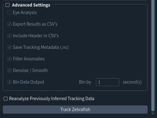The width and height of the screenshot is (157, 118).
Task: Click the Eye Analysis label text
Action: click(25, 13)
